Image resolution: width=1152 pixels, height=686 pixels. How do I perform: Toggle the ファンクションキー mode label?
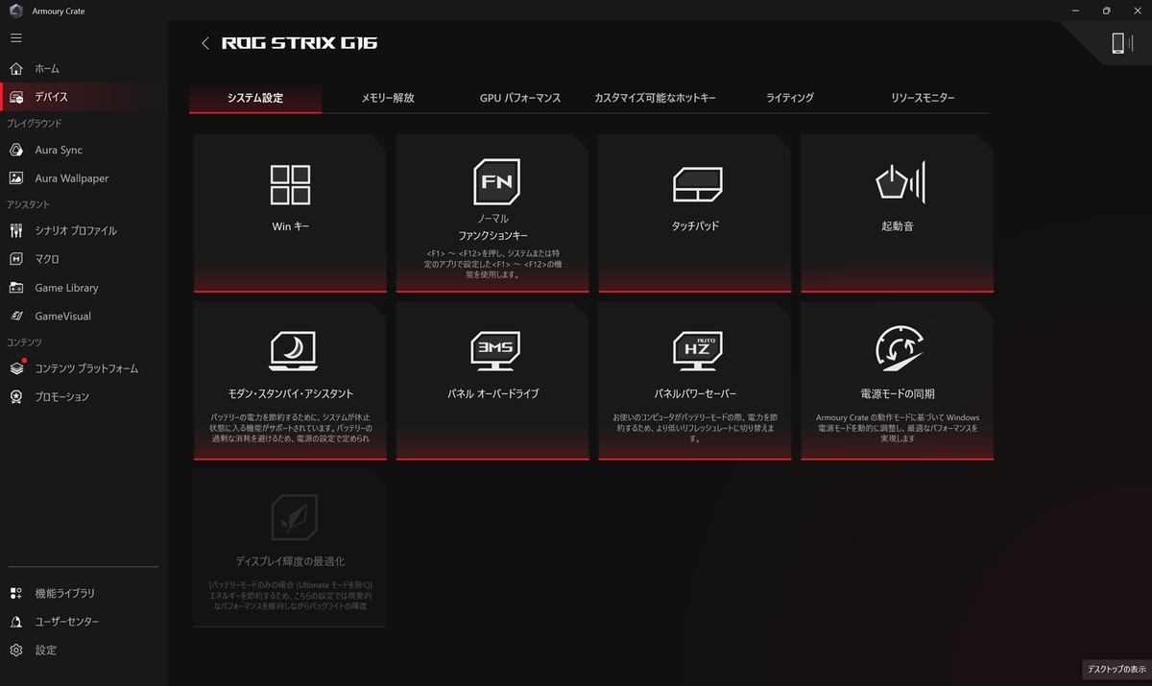[493, 235]
